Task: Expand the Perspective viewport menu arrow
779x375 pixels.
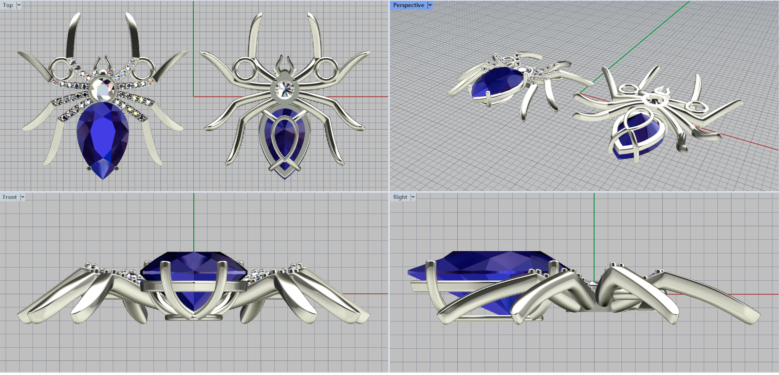Action: point(430,5)
